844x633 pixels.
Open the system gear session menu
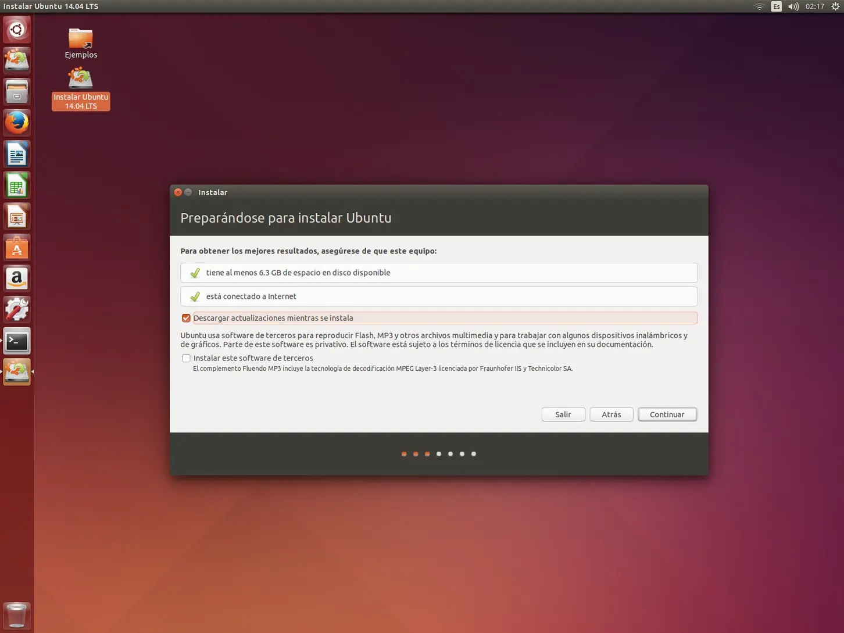pyautogui.click(x=835, y=6)
